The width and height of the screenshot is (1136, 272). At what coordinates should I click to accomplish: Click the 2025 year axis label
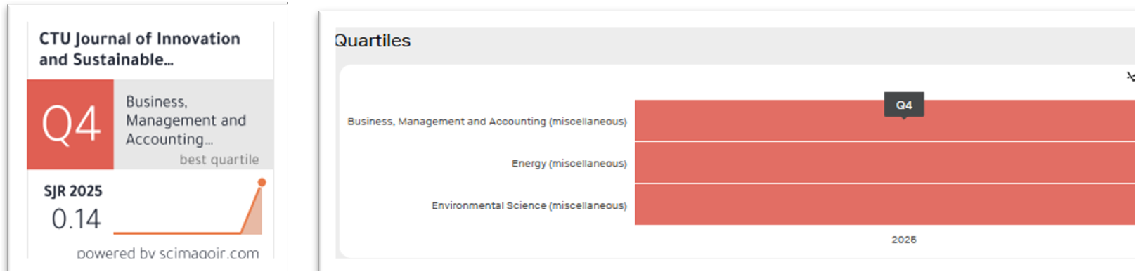point(904,240)
